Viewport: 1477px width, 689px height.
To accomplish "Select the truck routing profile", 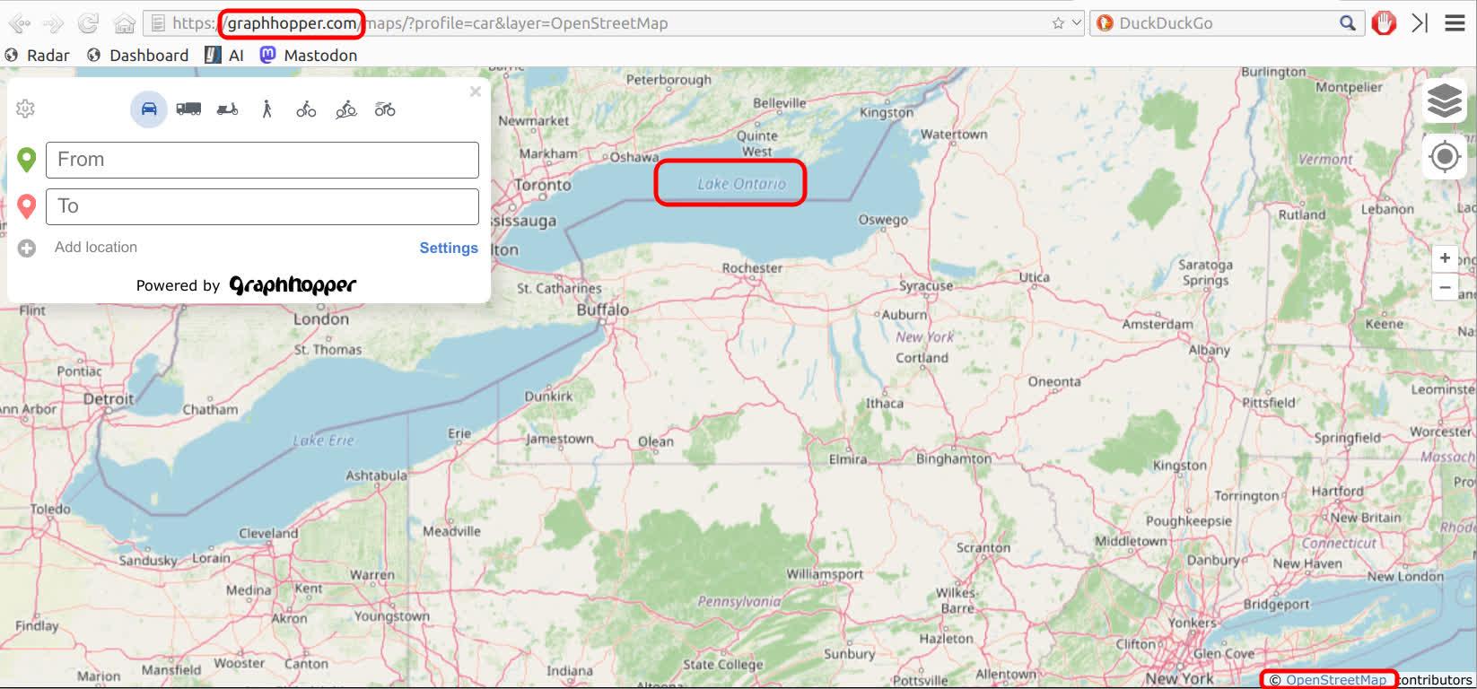I will (188, 109).
